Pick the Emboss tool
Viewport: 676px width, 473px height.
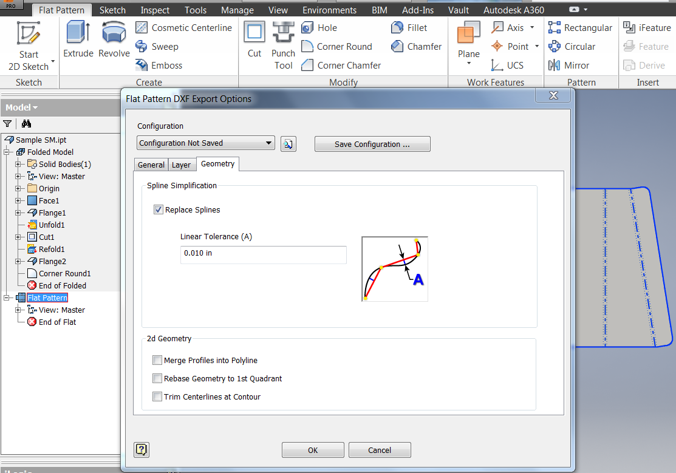159,66
